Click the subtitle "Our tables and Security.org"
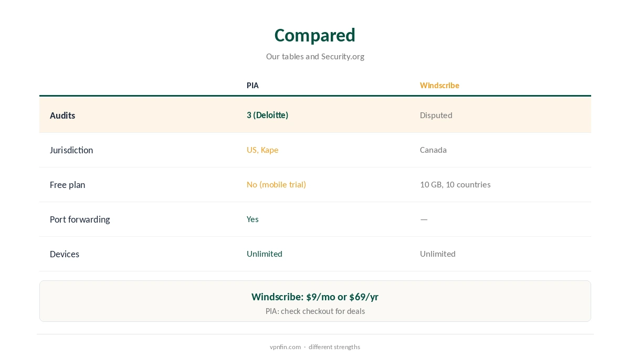Screen dimensions: 630x357 click(x=315, y=56)
